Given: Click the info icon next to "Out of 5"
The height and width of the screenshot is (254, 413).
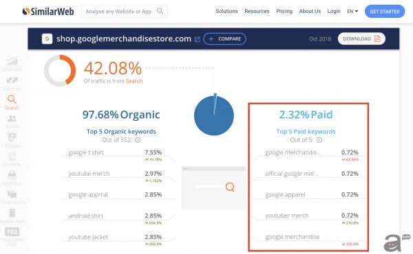Looking at the screenshot, I should [319, 140].
